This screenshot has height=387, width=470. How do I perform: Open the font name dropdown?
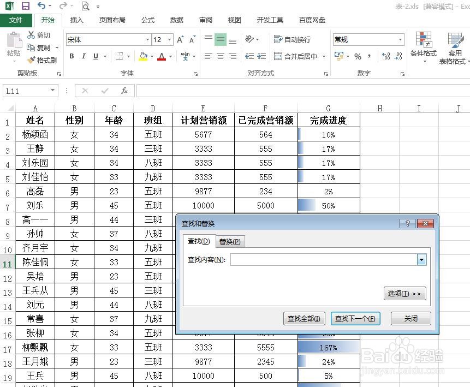[147, 39]
